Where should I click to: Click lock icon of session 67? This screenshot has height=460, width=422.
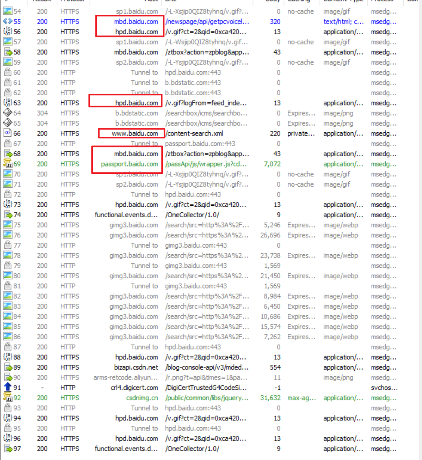pos(8,144)
